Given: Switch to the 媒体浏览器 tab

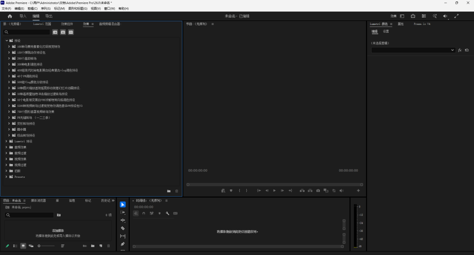Looking at the screenshot, I should [38, 200].
